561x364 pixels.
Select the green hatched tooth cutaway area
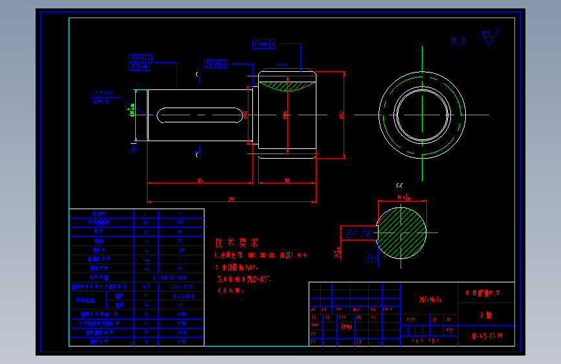(x=287, y=86)
